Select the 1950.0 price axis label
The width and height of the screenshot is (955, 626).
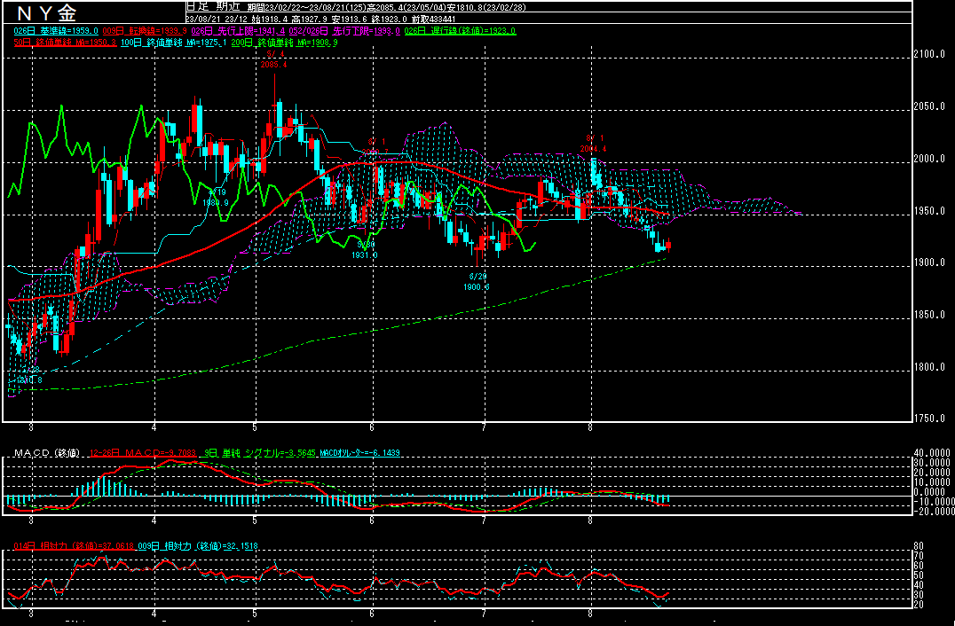tap(928, 211)
